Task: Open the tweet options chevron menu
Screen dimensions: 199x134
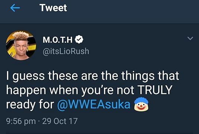Action: (x=190, y=38)
